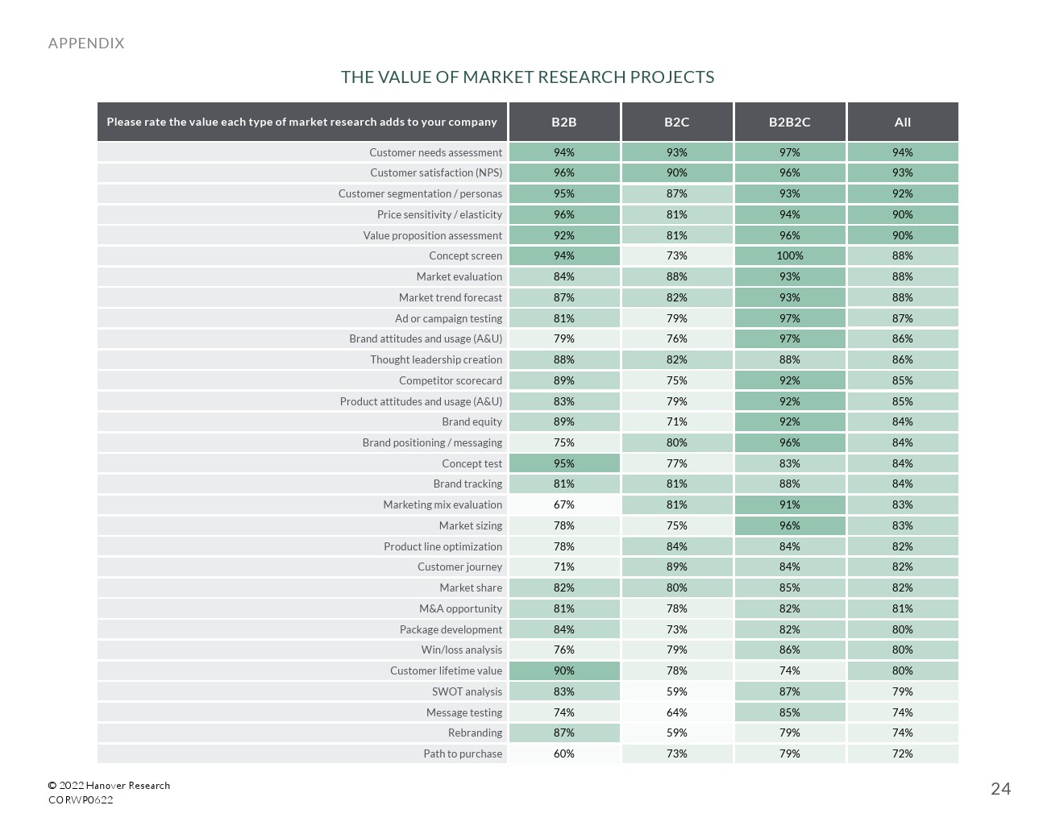Click the 100% Concept screen cell
1064x822 pixels.
(790, 256)
